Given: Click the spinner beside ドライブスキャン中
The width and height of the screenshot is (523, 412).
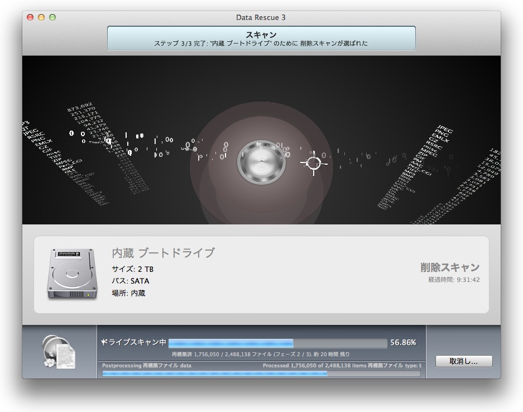Looking at the screenshot, I should click(104, 342).
